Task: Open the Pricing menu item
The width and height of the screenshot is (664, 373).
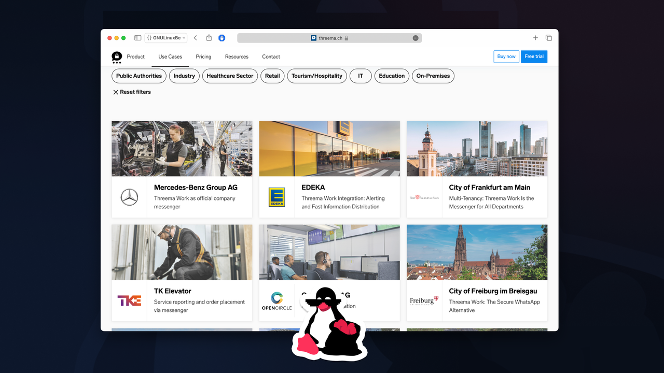Action: pyautogui.click(x=203, y=56)
